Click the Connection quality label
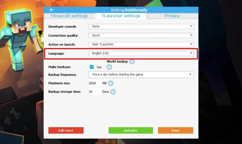The height and width of the screenshot is (144, 242). (x=63, y=35)
